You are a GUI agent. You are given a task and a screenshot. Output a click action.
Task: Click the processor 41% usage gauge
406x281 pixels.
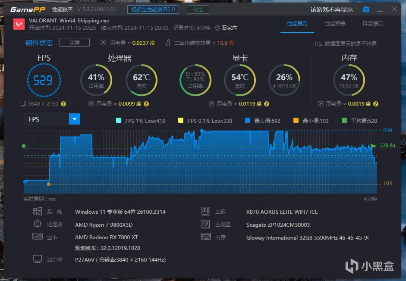(x=96, y=80)
